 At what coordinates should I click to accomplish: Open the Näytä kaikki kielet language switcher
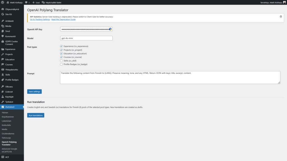point(52,3)
